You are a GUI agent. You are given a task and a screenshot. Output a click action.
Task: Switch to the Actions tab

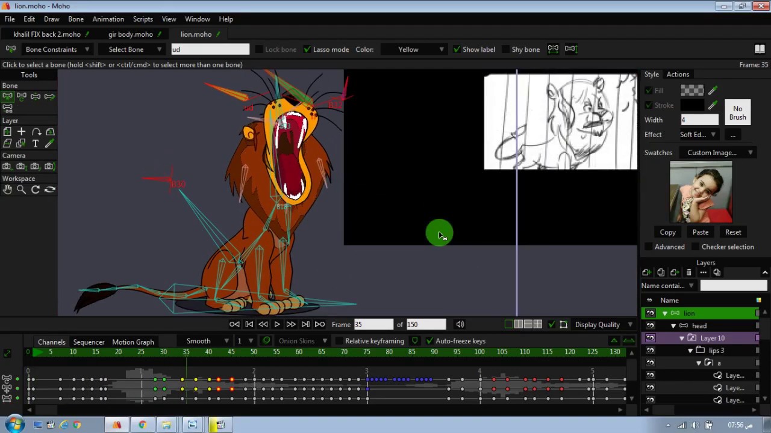pos(678,75)
